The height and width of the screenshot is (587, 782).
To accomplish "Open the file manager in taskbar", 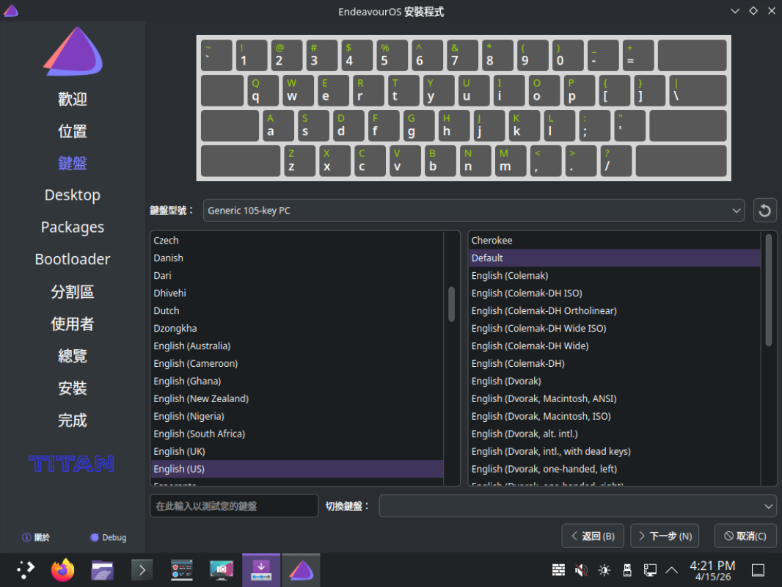I will (103, 569).
